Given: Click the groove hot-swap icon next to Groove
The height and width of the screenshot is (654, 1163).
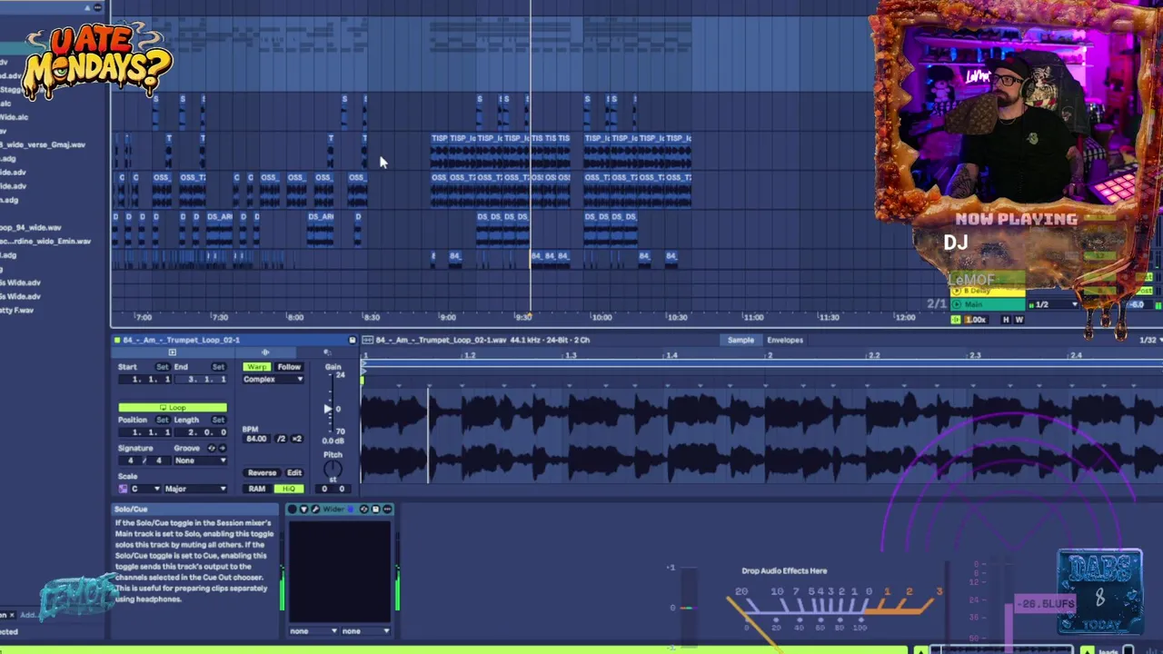Looking at the screenshot, I should pyautogui.click(x=211, y=448).
